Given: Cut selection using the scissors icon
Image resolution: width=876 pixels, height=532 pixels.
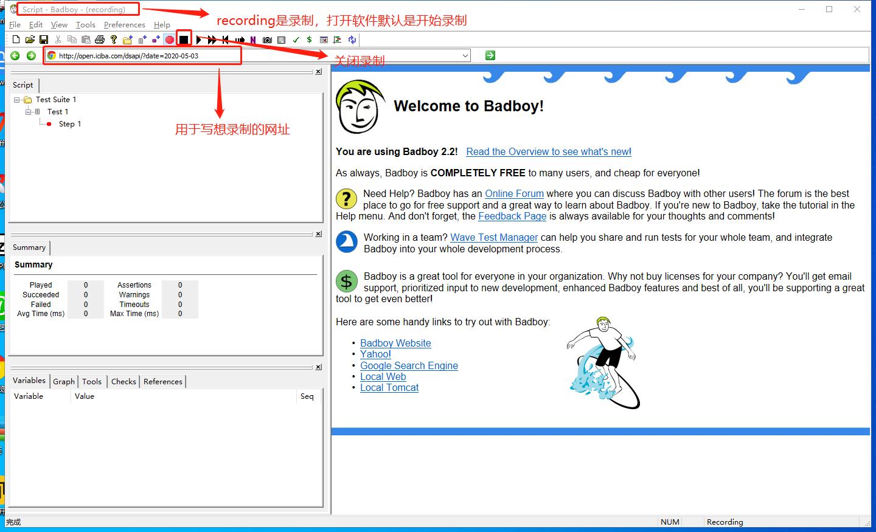Looking at the screenshot, I should pos(58,40).
